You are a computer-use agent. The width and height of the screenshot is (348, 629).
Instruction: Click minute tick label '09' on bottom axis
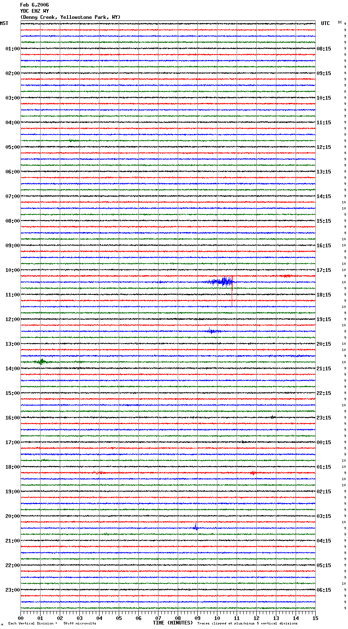click(x=197, y=618)
